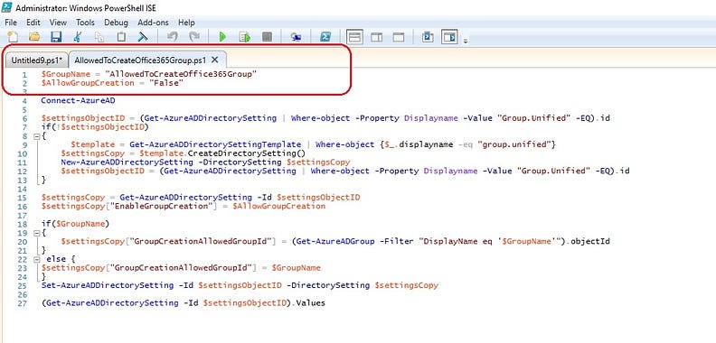Screen dimensions: 716x343
Task: Click the else keyword on line 22
Action: [x=56, y=259]
